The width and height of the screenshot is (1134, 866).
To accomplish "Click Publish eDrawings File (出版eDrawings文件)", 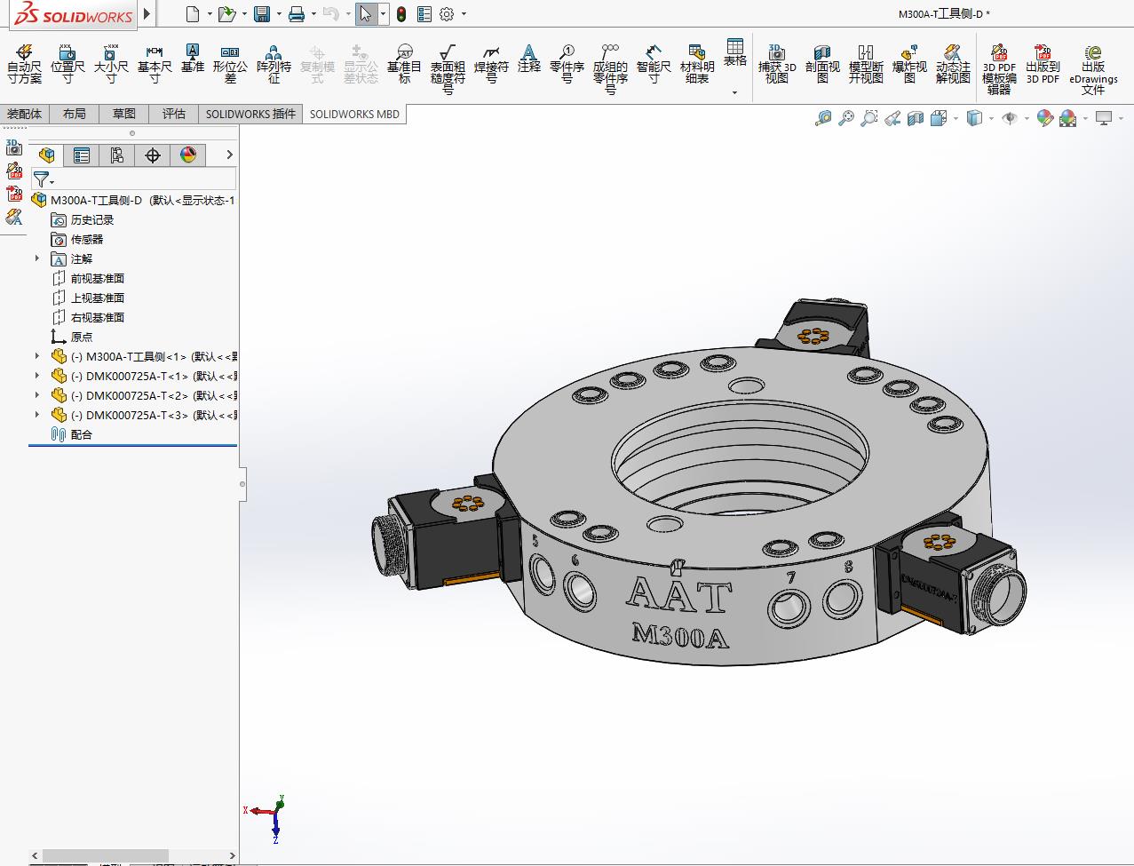I will tap(1093, 69).
